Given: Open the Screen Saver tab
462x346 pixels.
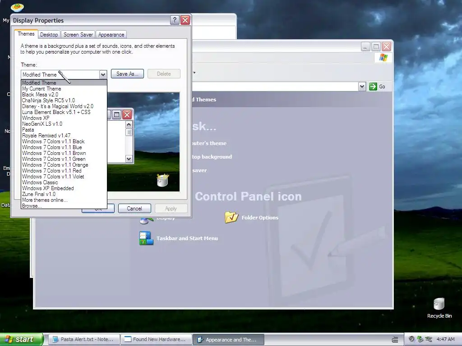Looking at the screenshot, I should pos(78,35).
